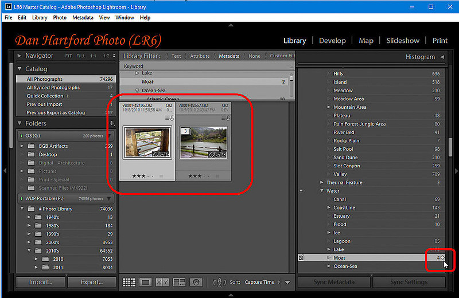This screenshot has width=459, height=298.
Task: Click keyword badge on first thumbnail
Action: click(155, 154)
